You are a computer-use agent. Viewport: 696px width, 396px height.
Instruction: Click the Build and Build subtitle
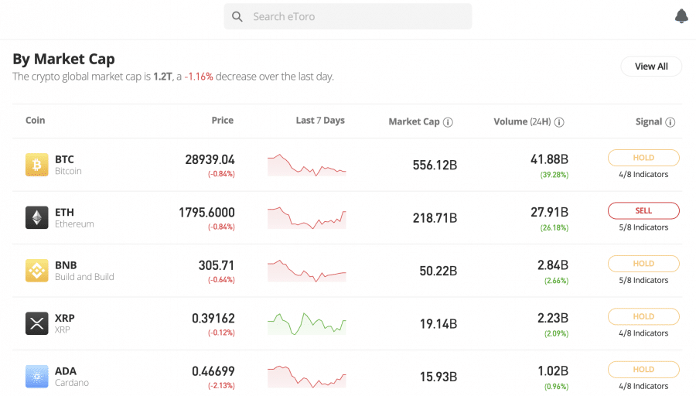(84, 277)
